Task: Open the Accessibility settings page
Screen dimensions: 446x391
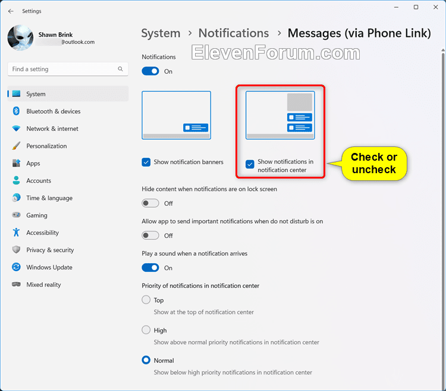Action: 68,233
